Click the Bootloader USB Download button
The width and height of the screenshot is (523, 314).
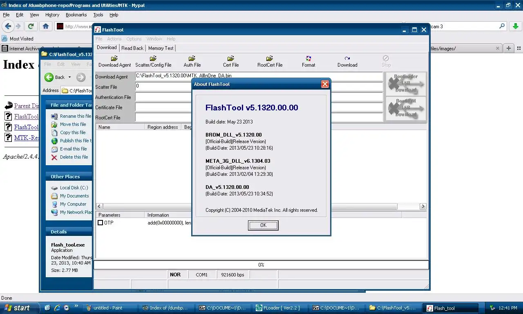406,83
